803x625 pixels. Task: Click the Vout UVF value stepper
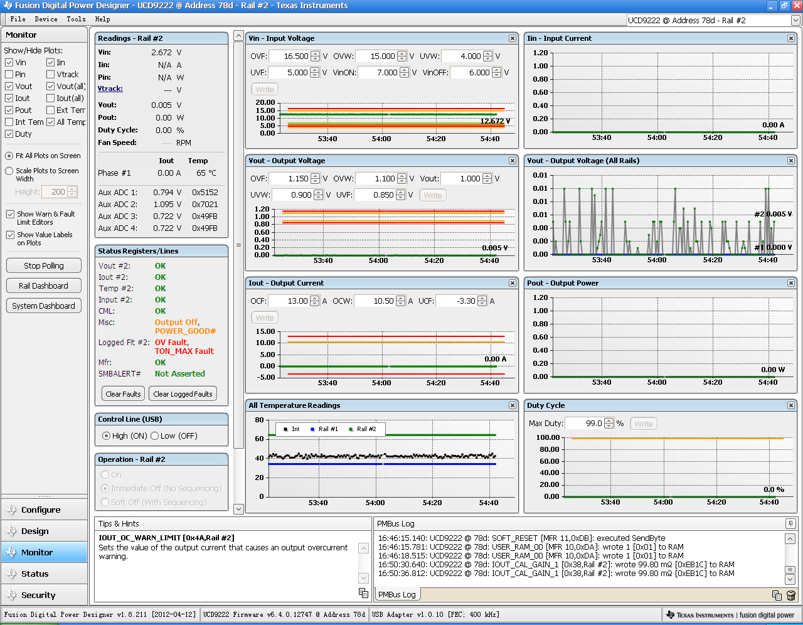click(x=400, y=195)
